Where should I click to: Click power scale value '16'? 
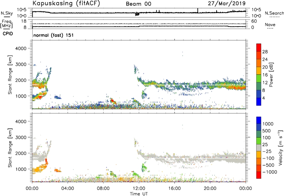(265, 75)
